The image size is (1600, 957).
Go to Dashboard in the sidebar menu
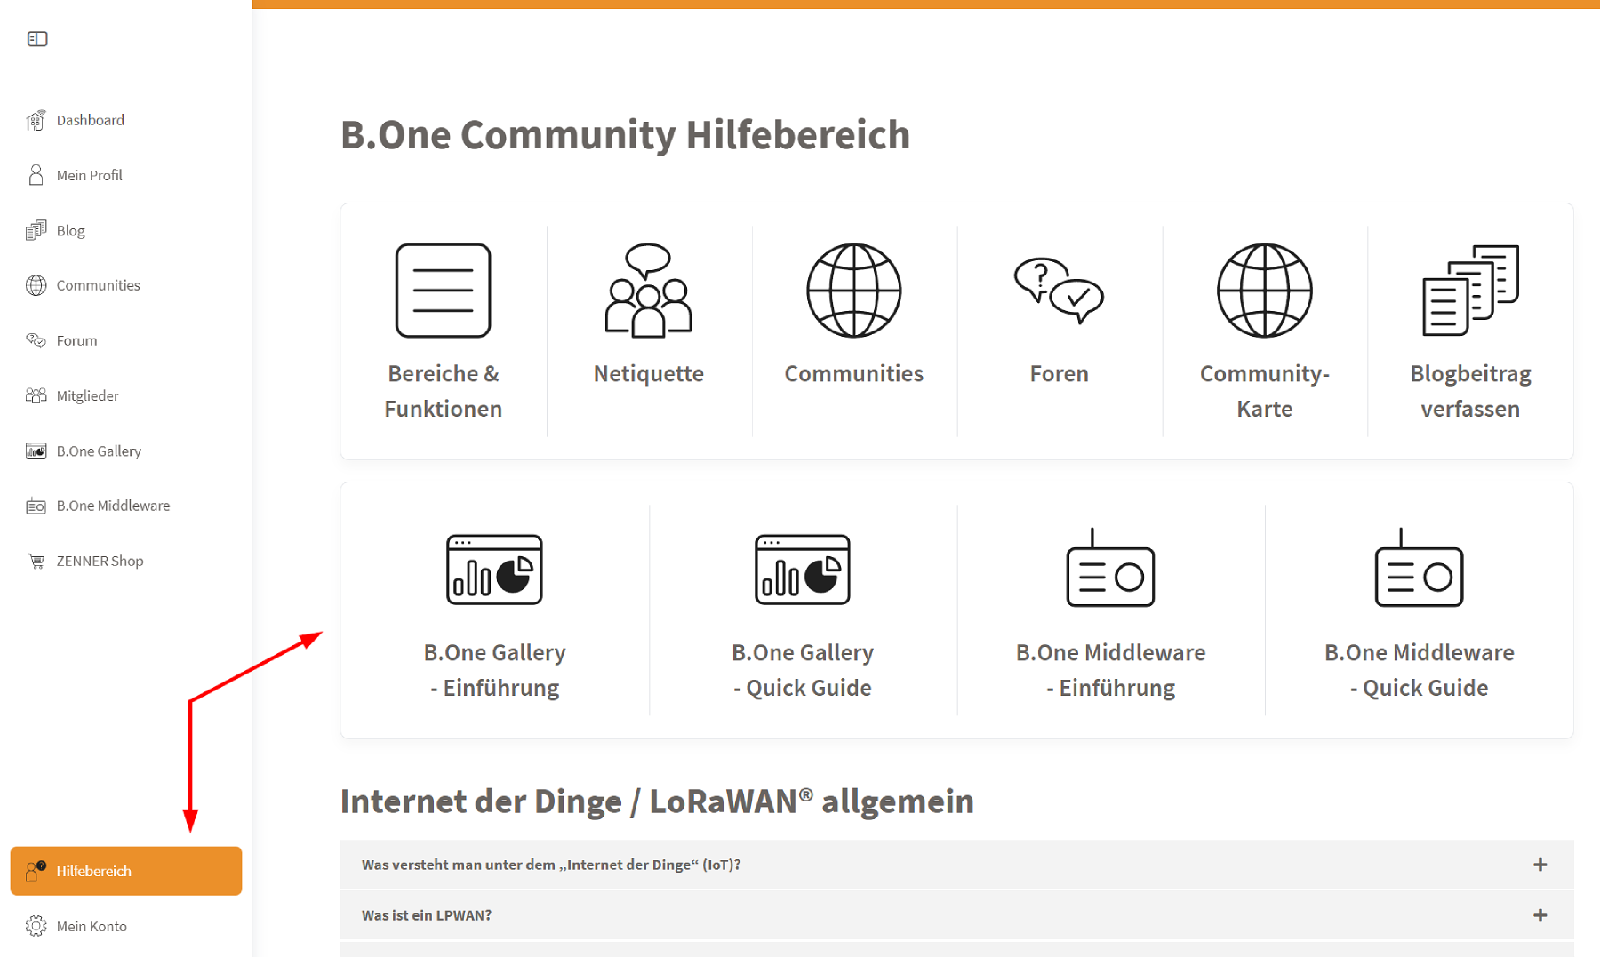pos(91,120)
